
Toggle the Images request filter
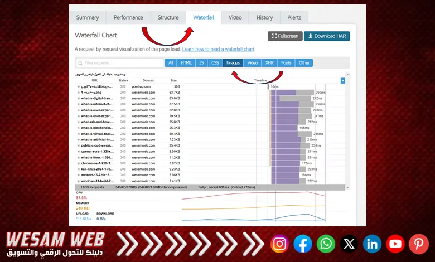pos(233,63)
